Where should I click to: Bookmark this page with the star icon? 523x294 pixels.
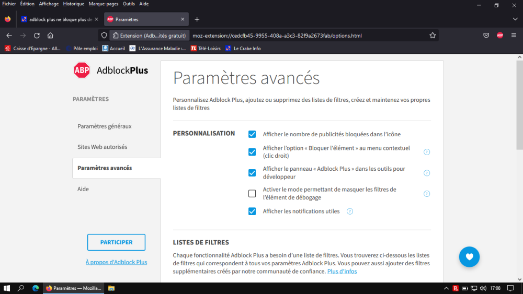click(x=433, y=36)
